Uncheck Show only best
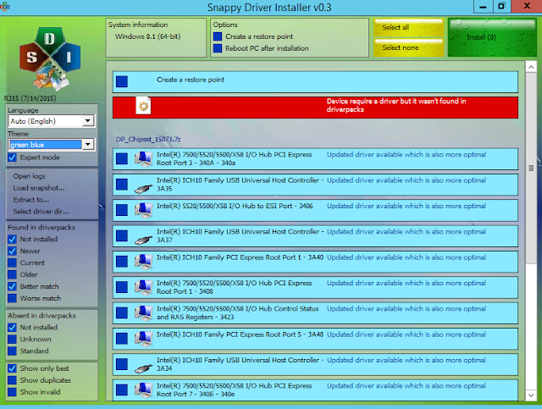The height and width of the screenshot is (409, 542). 12,368
